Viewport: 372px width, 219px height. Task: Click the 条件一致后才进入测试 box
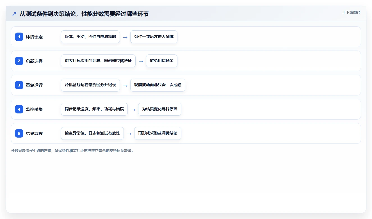click(154, 37)
